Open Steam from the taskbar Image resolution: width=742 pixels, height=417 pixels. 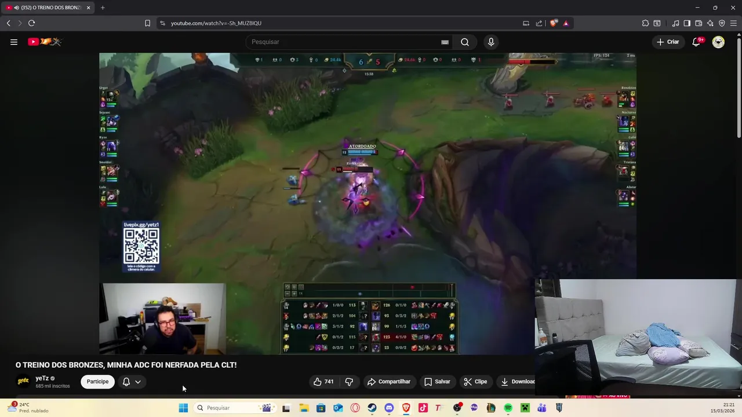372,408
